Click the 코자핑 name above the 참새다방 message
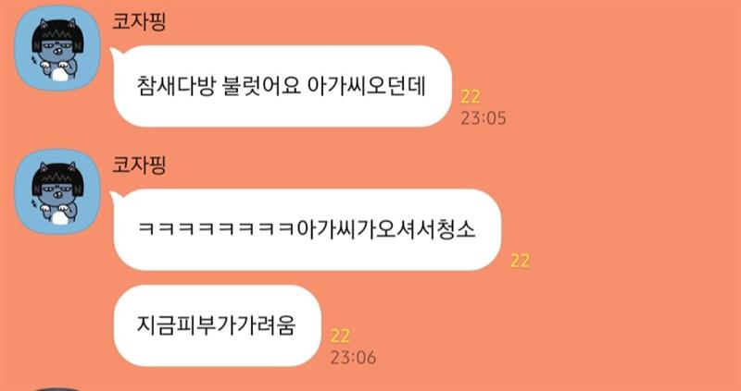This screenshot has width=741, height=391. [138, 21]
